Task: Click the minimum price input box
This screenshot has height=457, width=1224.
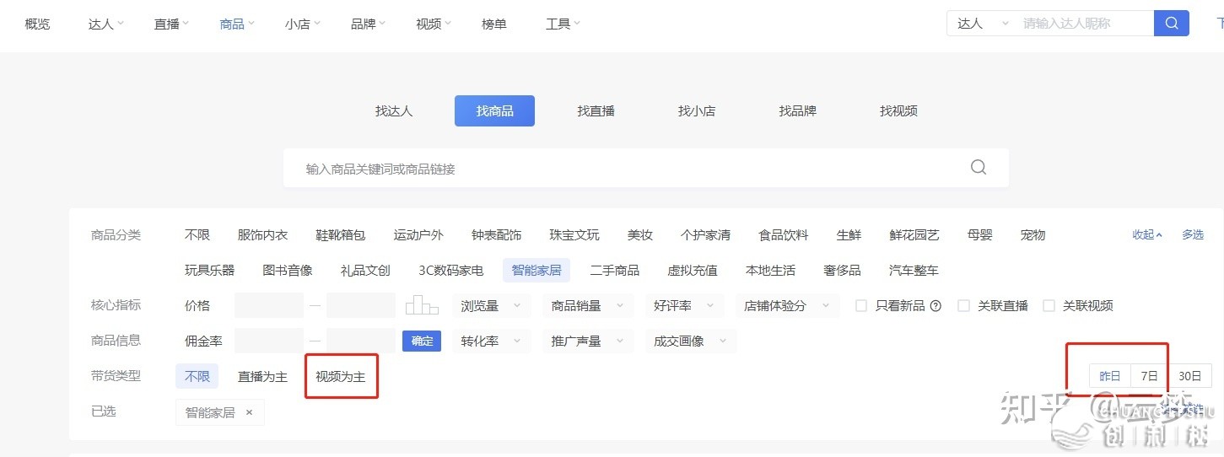Action: point(269,305)
